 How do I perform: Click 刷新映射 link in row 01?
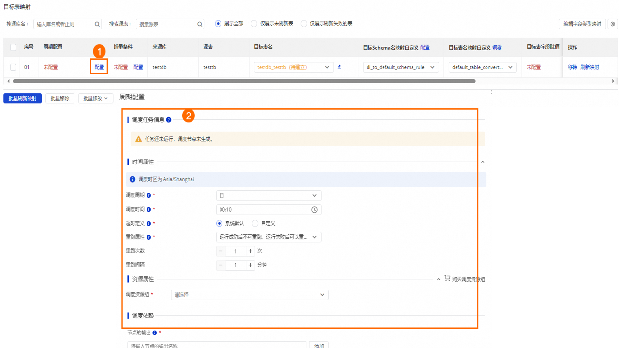click(590, 67)
